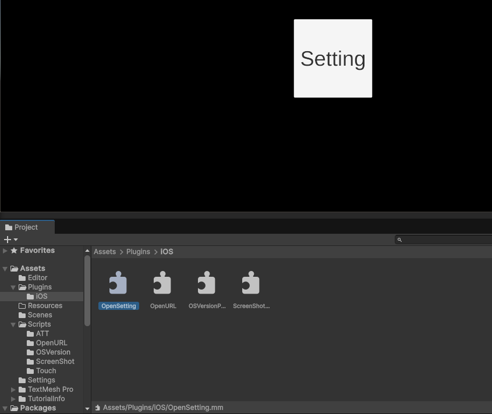
Task: Collapse the Assets root folder
Action: pyautogui.click(x=5, y=269)
